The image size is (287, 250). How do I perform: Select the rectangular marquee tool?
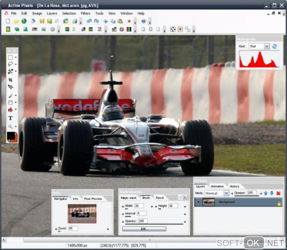(10, 57)
